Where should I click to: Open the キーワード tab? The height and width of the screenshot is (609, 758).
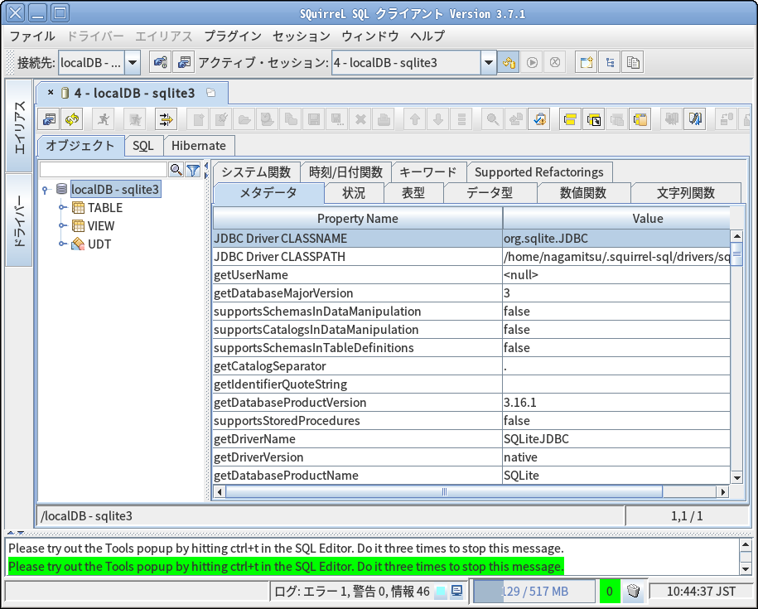(427, 172)
